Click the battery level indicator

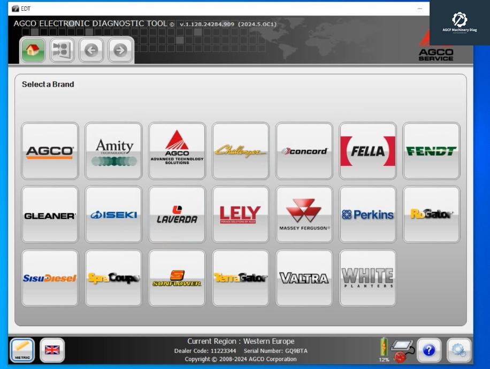384,348
